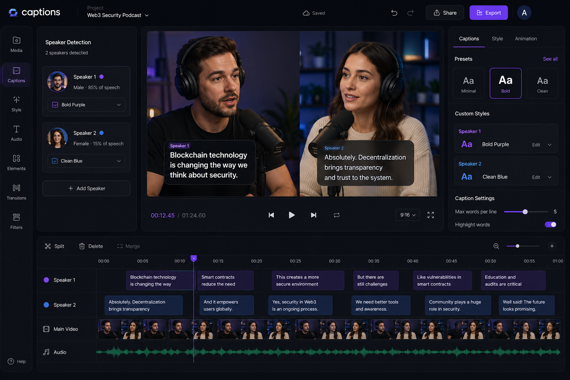Click the Split scissors tool
570x380 pixels.
(55, 246)
